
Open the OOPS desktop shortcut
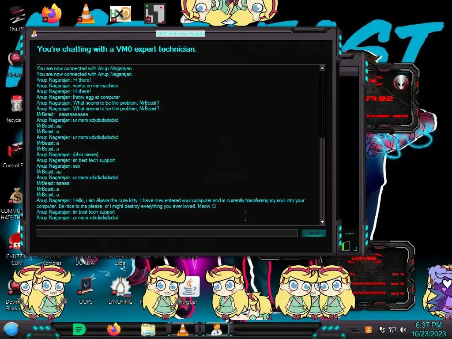coord(86,290)
